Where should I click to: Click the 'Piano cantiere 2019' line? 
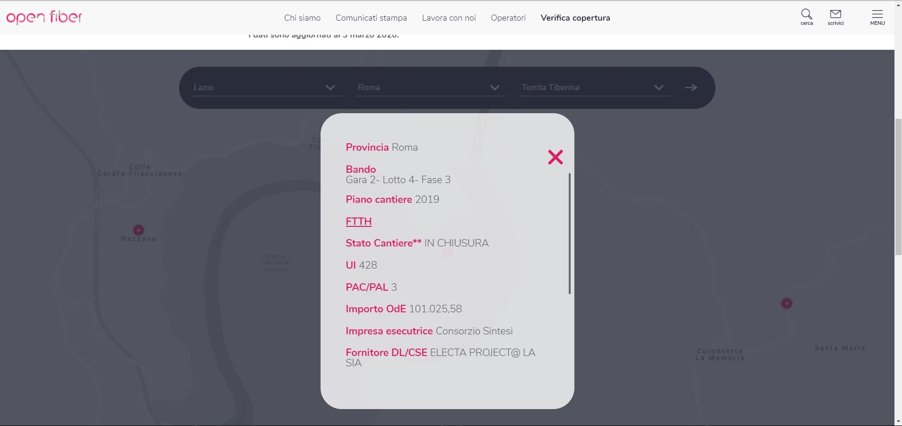[x=392, y=200]
